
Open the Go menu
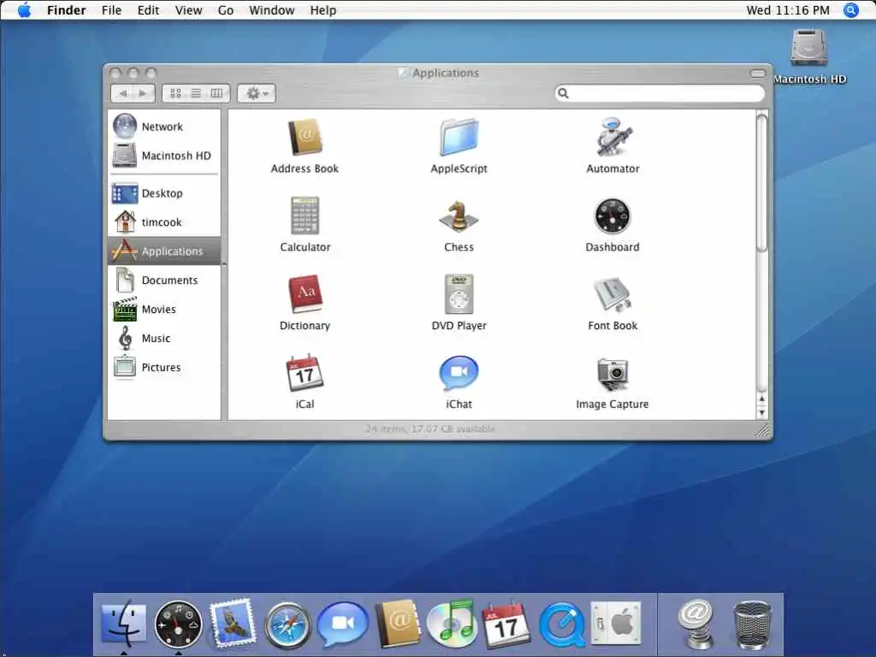226,10
